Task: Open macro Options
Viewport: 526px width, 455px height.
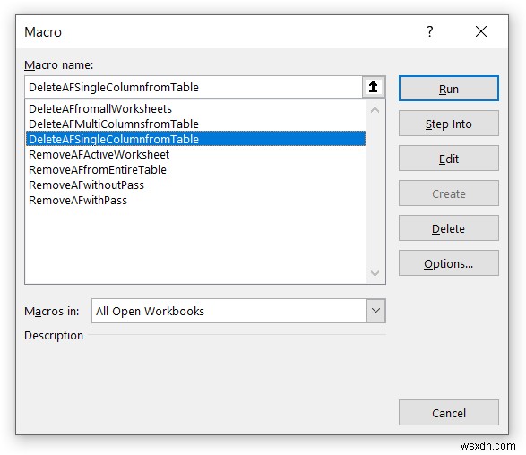Action: 449,262
